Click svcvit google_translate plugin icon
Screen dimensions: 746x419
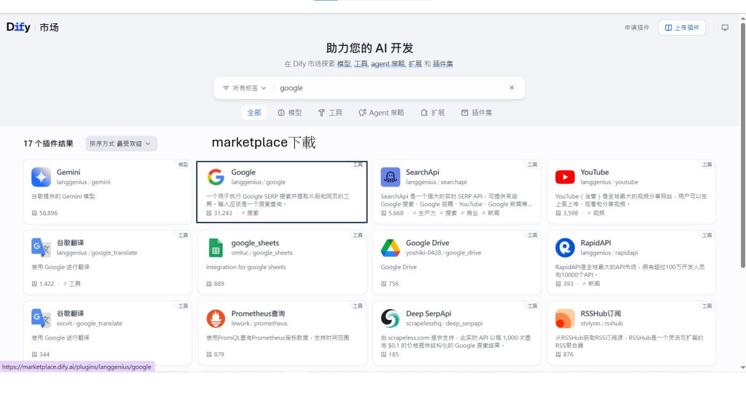pos(41,319)
